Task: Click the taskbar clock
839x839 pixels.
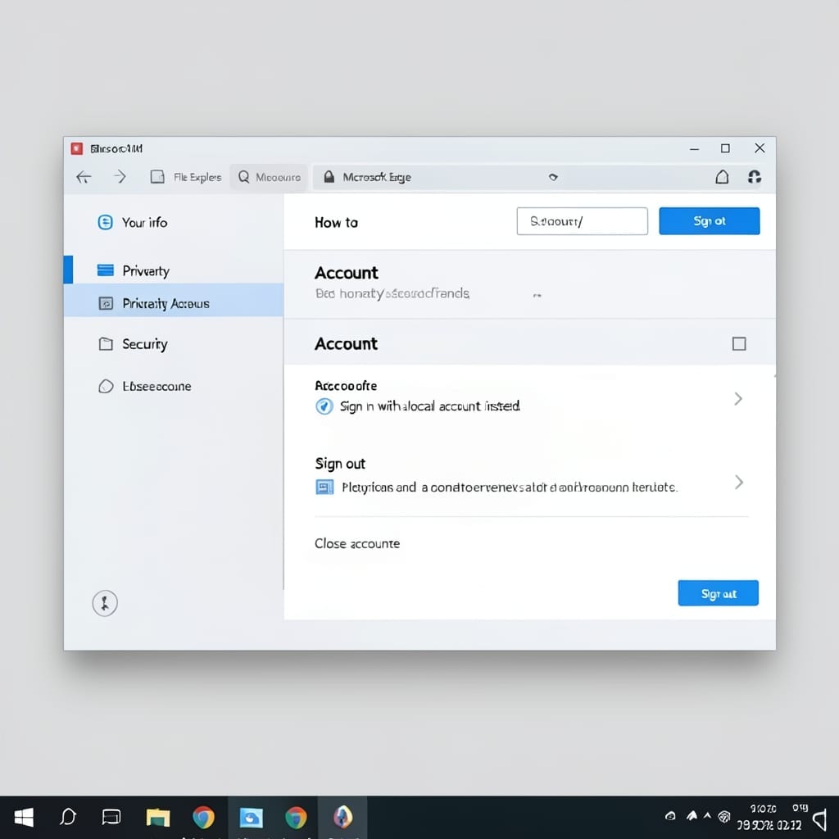Action: (771, 817)
